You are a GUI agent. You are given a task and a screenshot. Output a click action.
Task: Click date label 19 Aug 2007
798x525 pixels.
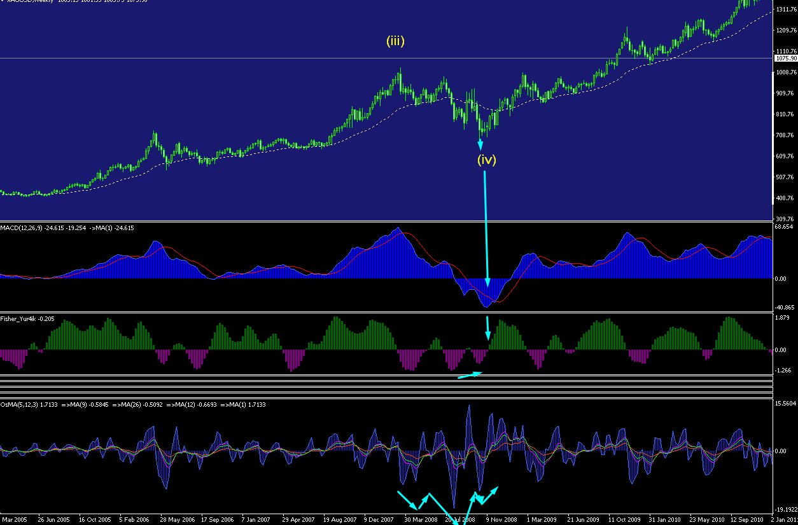(x=340, y=520)
